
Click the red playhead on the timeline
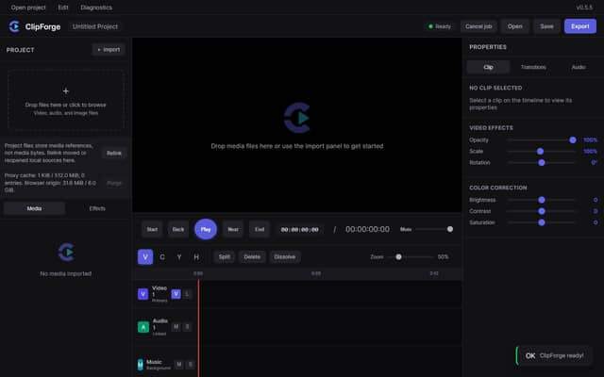(198, 328)
